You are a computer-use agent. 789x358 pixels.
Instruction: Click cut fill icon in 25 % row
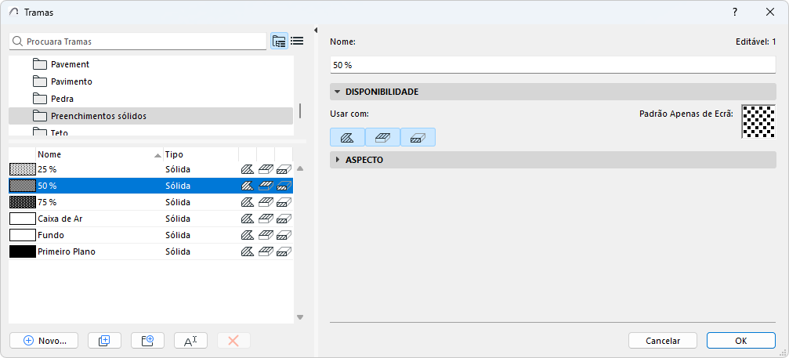284,169
